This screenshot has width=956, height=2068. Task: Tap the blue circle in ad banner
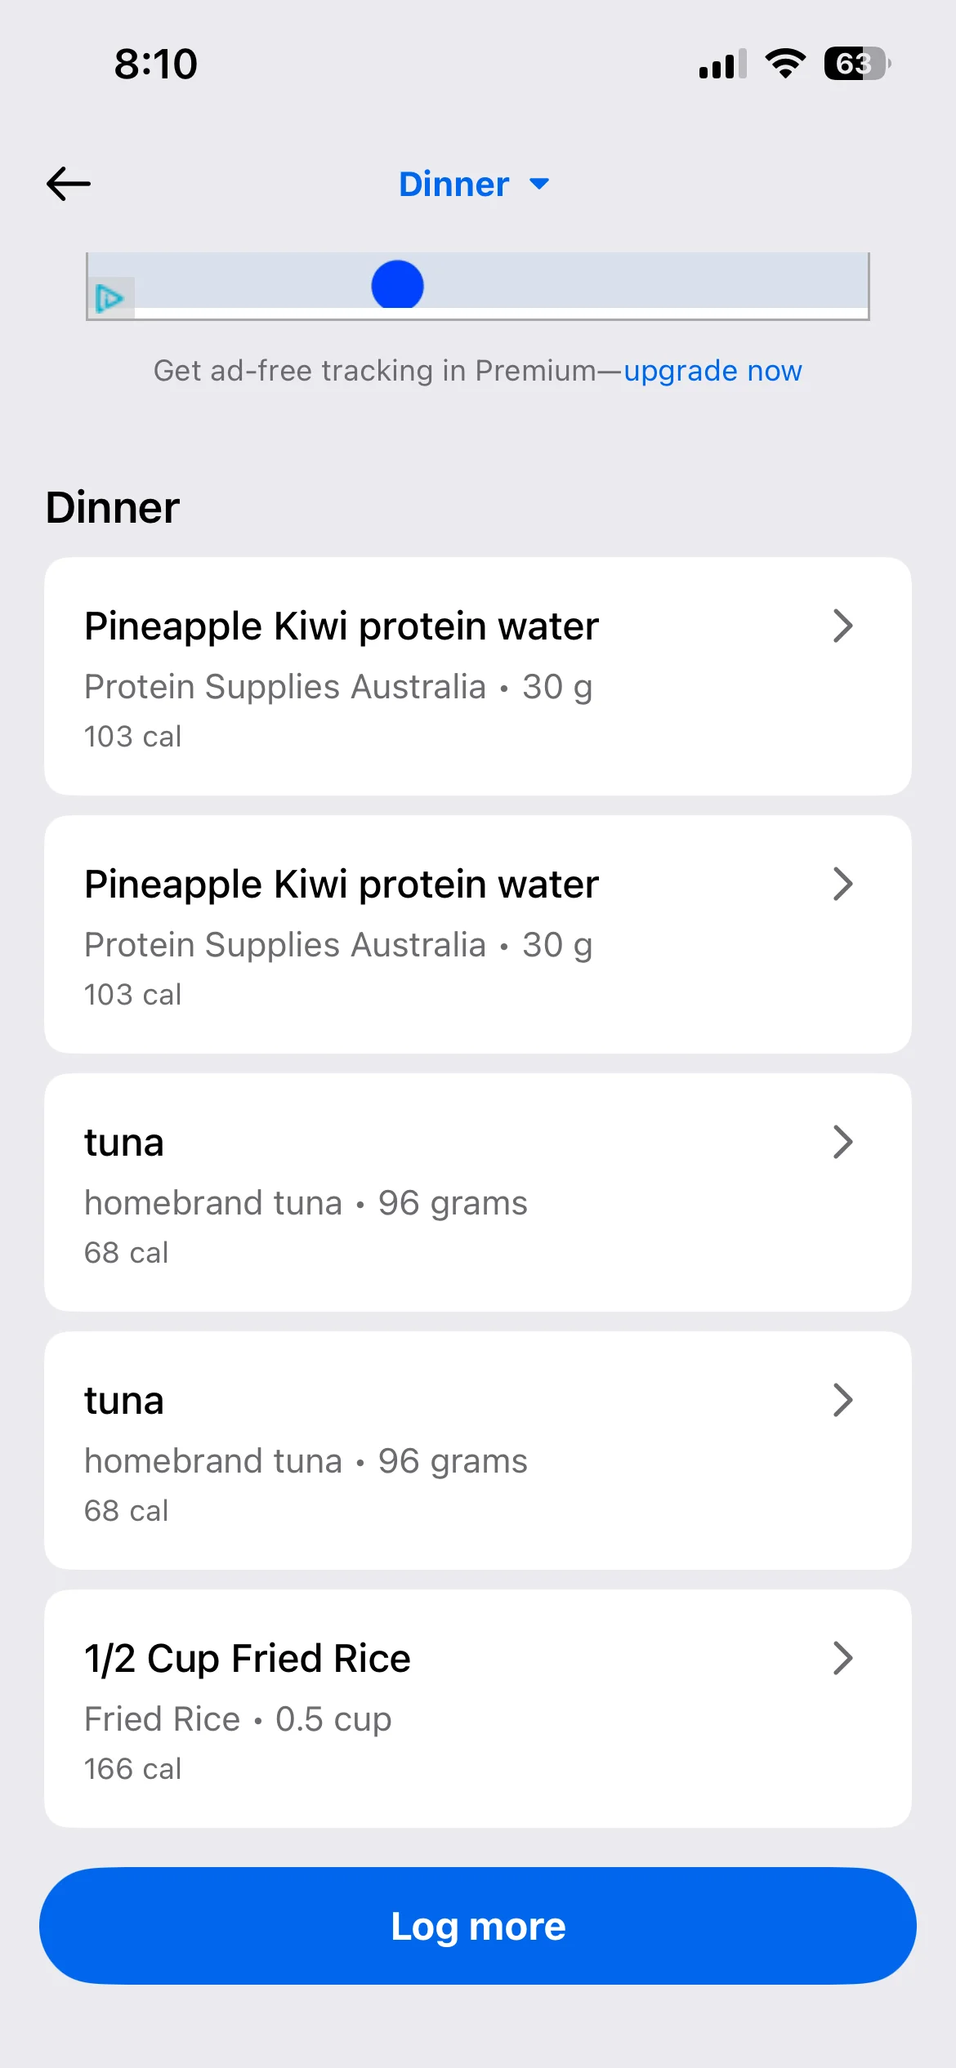pos(397,285)
